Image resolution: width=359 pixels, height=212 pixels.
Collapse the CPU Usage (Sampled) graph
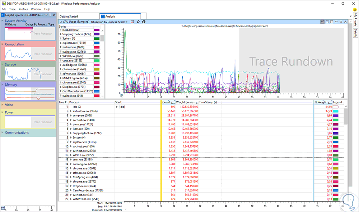point(60,22)
